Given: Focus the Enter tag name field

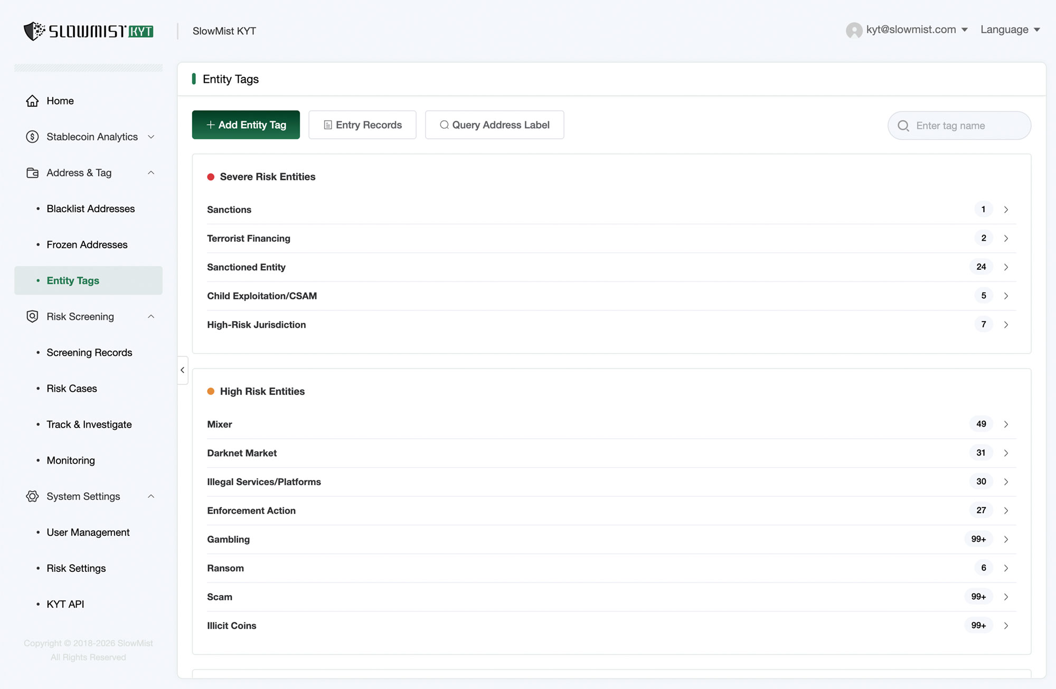Looking at the screenshot, I should coord(966,126).
